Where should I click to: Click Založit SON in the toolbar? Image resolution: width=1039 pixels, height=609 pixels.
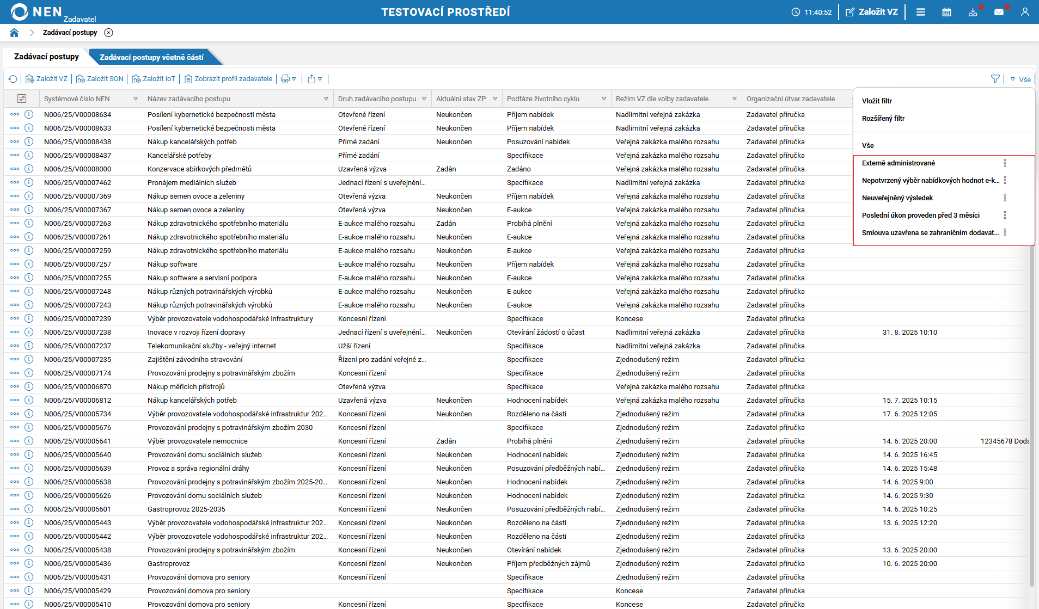(100, 79)
